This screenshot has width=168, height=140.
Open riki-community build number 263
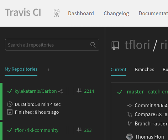pyautogui.click(x=88, y=130)
